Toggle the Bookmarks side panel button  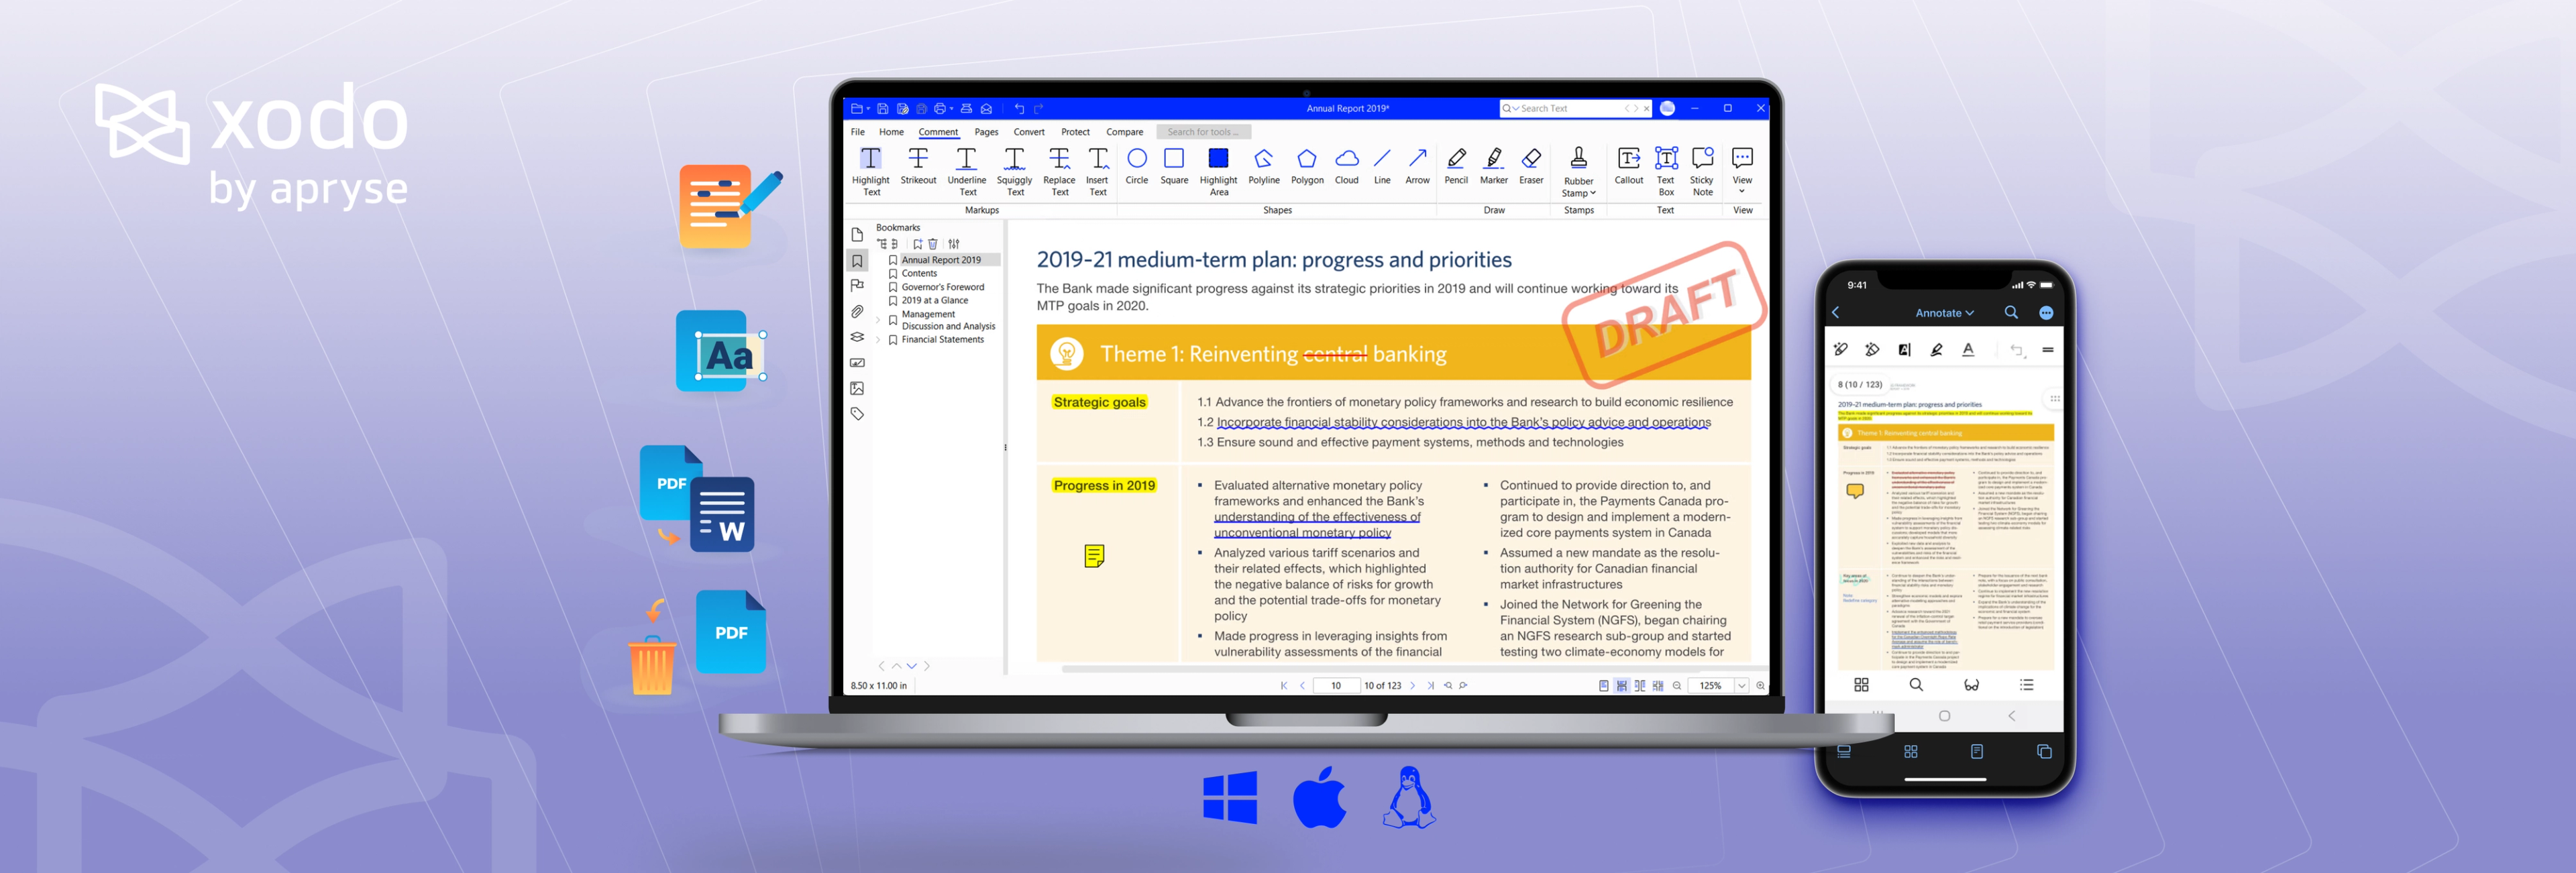pos(857,261)
